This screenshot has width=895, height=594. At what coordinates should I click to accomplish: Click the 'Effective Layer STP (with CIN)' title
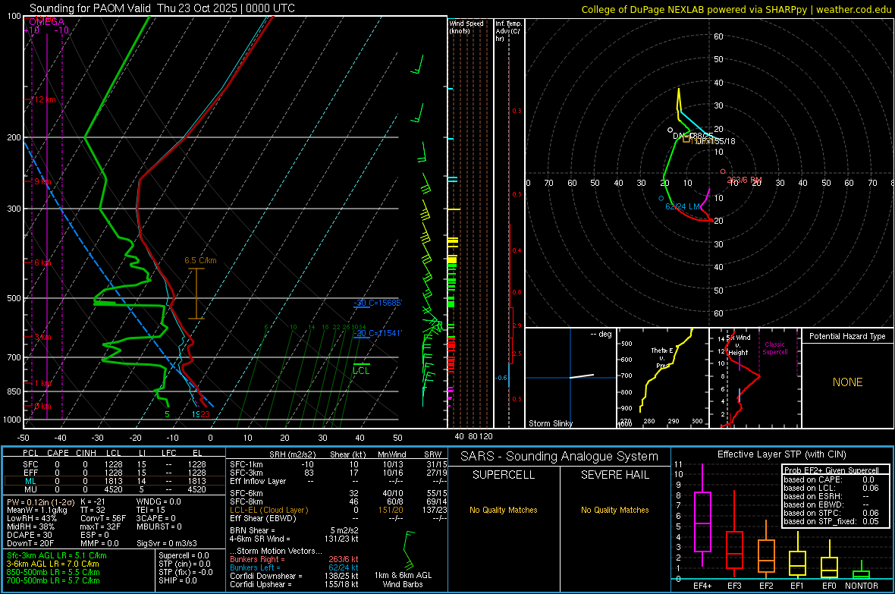(x=781, y=454)
